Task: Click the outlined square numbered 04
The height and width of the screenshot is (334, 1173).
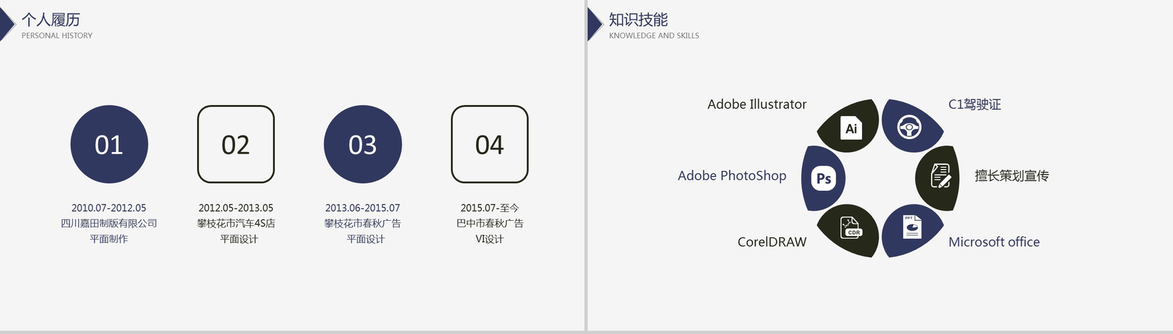Action: point(490,145)
